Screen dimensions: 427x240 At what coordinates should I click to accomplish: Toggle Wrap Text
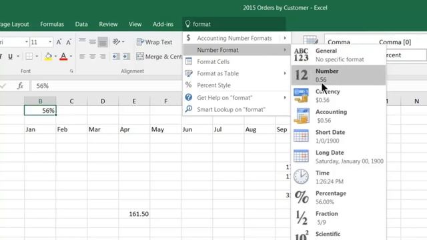154,42
